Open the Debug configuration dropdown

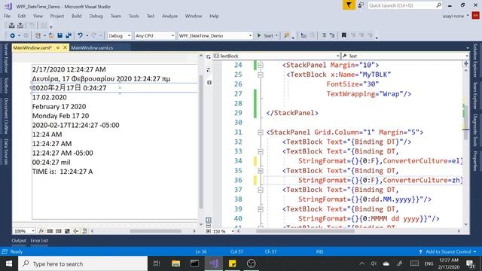(x=119, y=35)
